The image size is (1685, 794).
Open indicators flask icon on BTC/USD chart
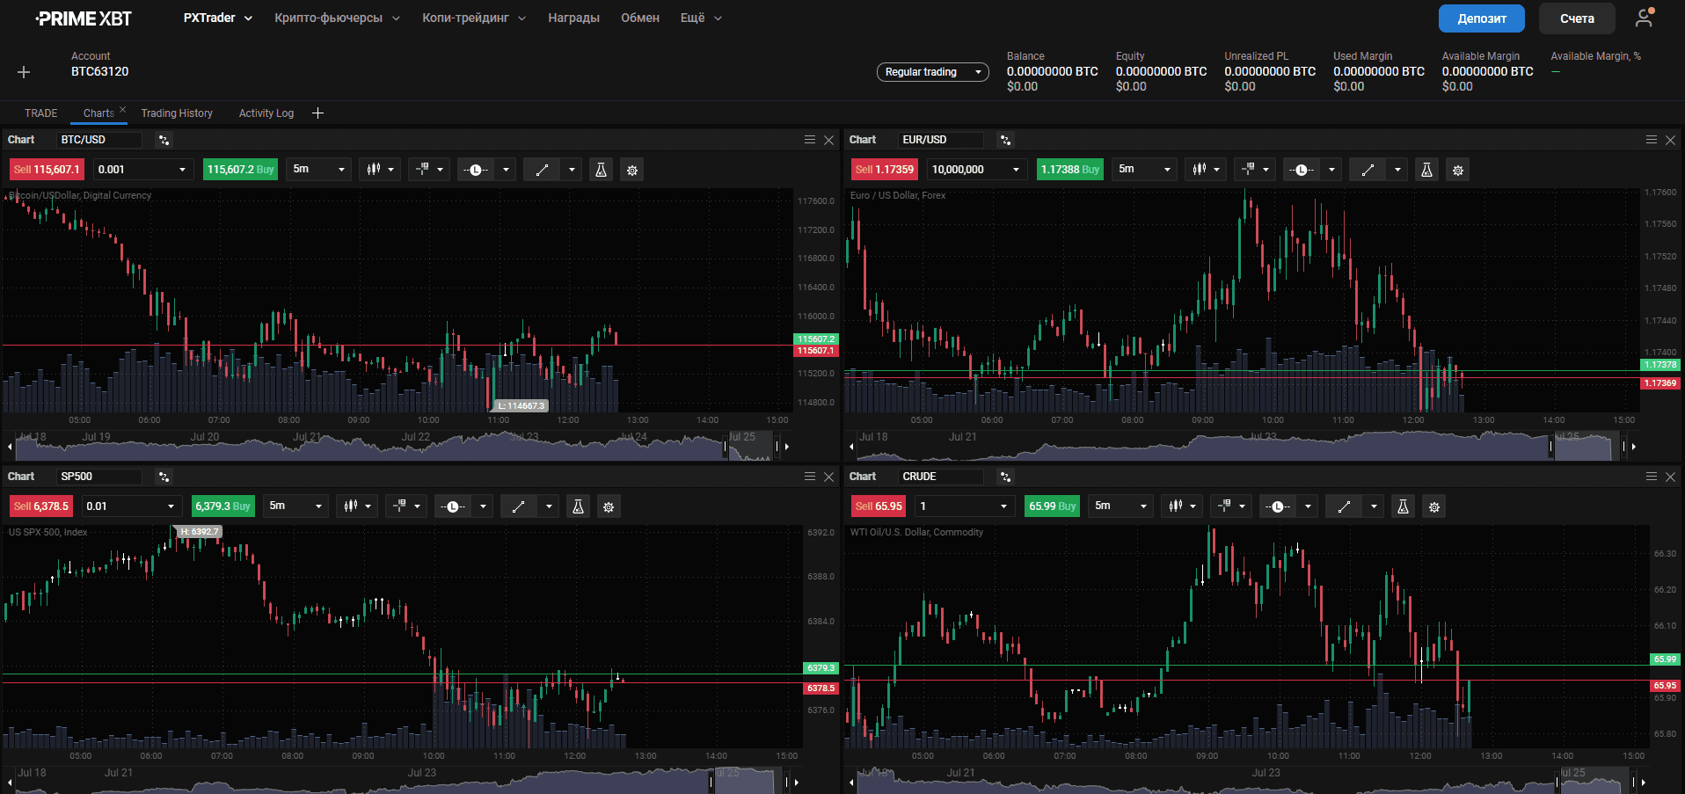point(601,170)
